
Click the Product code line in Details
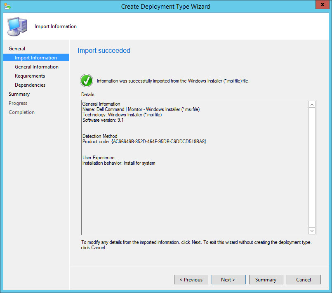click(x=144, y=142)
